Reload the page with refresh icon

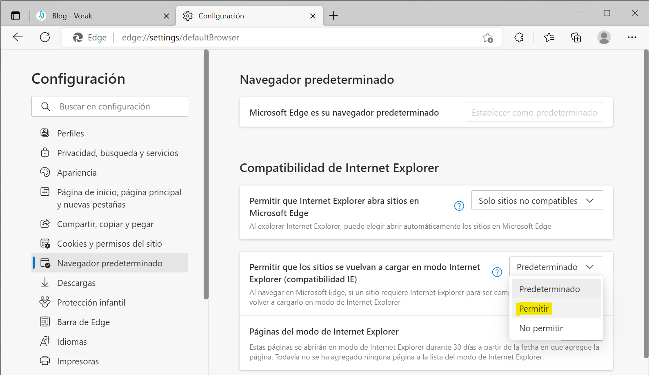pyautogui.click(x=45, y=37)
